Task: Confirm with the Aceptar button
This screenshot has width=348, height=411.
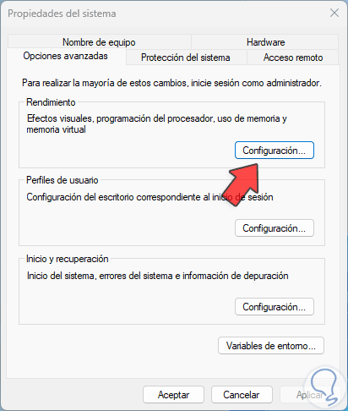Action: [173, 395]
